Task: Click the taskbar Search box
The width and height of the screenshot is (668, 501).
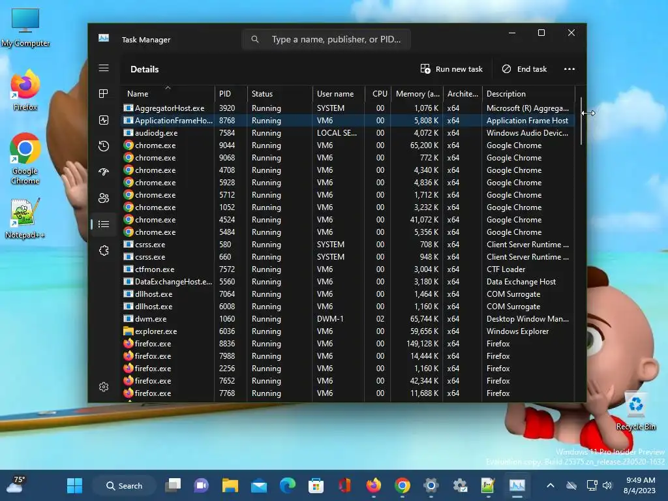Action: 124,485
